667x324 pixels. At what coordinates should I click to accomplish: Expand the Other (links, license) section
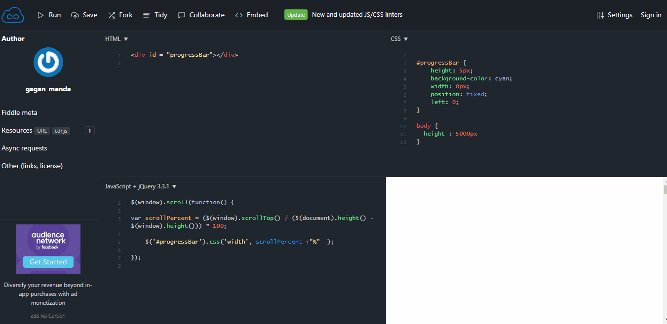coord(32,166)
